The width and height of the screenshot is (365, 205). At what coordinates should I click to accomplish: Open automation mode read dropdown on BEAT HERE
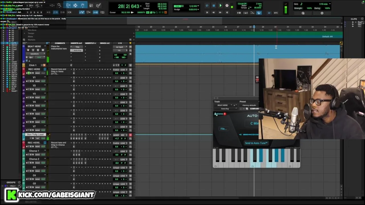pos(39,57)
